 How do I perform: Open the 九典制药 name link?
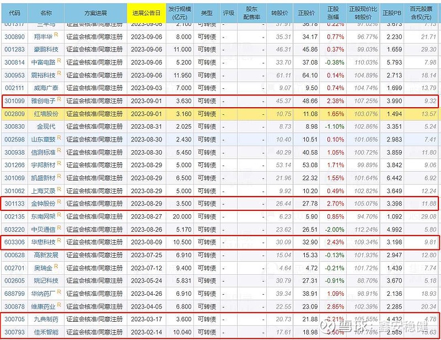click(46, 320)
